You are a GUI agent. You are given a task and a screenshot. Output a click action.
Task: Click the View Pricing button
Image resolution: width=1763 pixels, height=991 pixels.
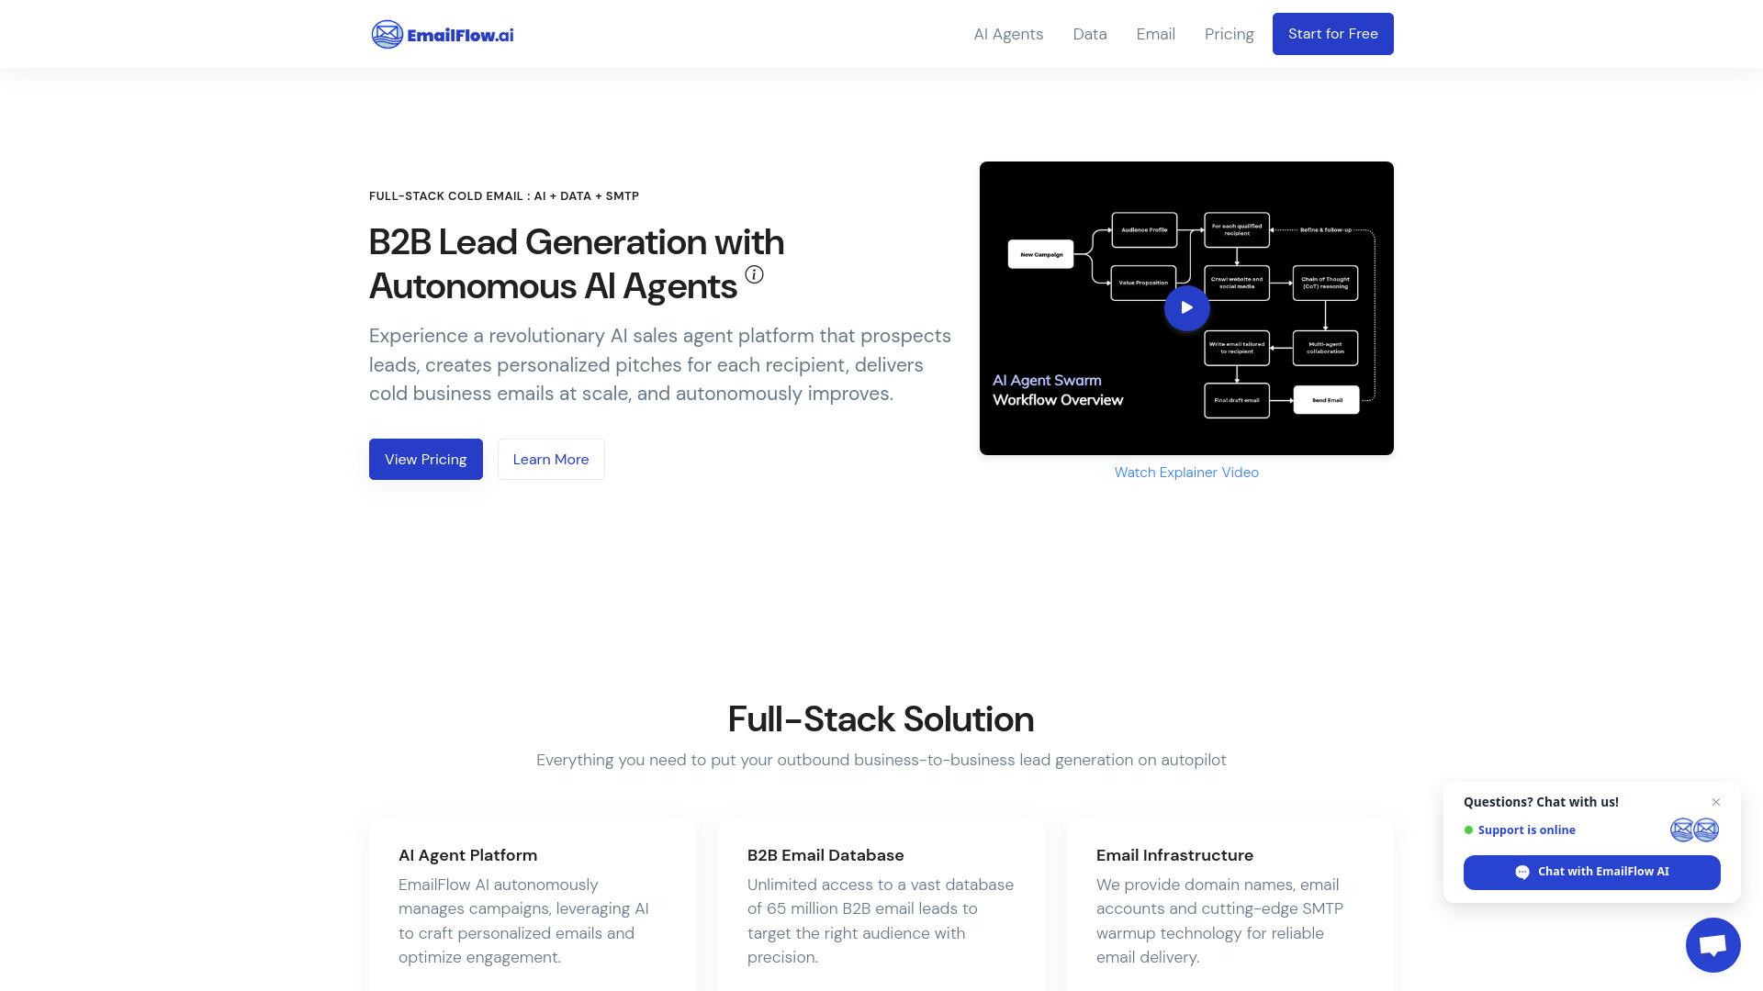click(x=425, y=459)
